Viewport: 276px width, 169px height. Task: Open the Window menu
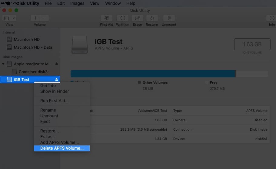113,3
